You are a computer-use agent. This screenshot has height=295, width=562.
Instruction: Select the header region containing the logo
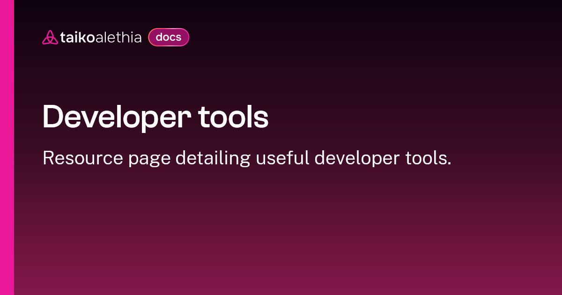[115, 37]
